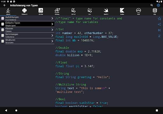Click the '//Multiline String' comment
Viewport: 163px width, 114px height.
point(71,85)
